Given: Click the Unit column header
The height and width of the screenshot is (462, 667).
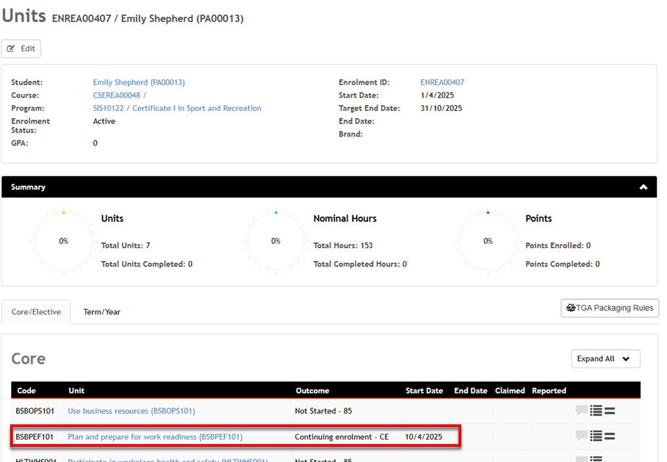Looking at the screenshot, I should point(77,390).
